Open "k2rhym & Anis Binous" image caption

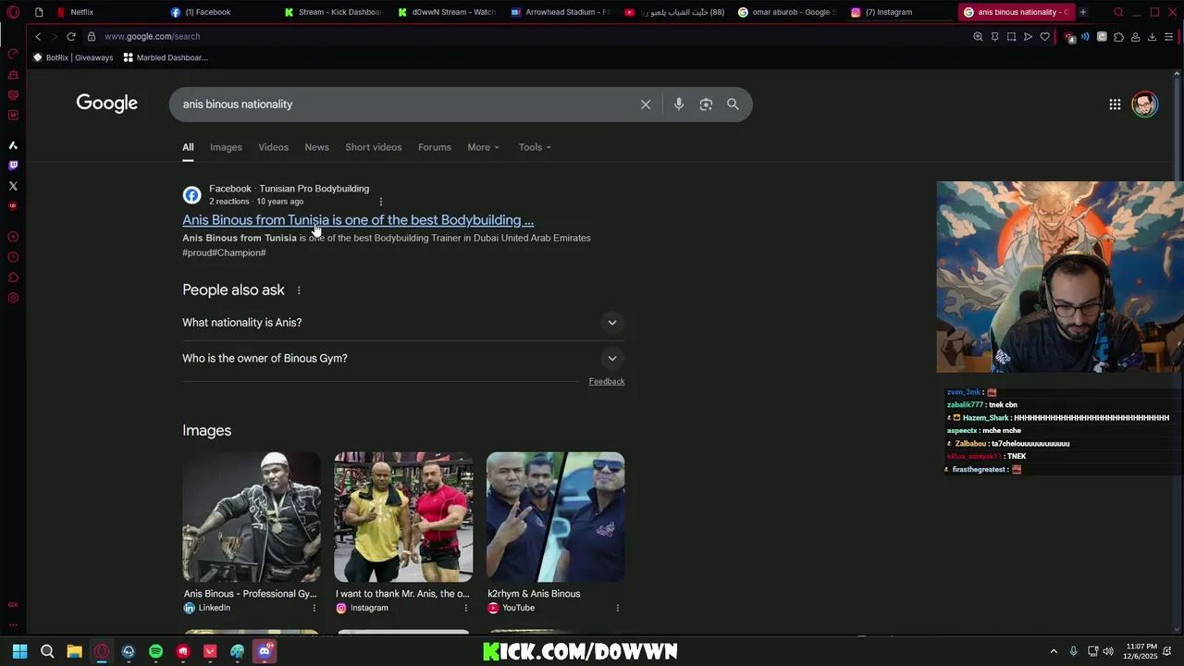(x=534, y=594)
